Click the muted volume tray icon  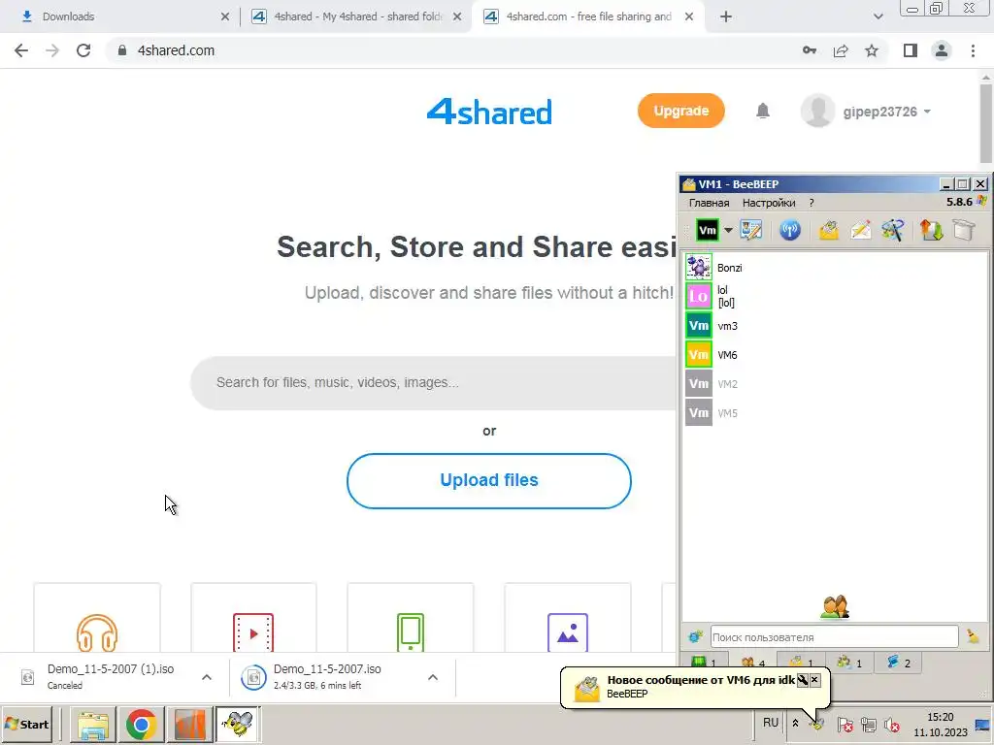click(x=892, y=724)
